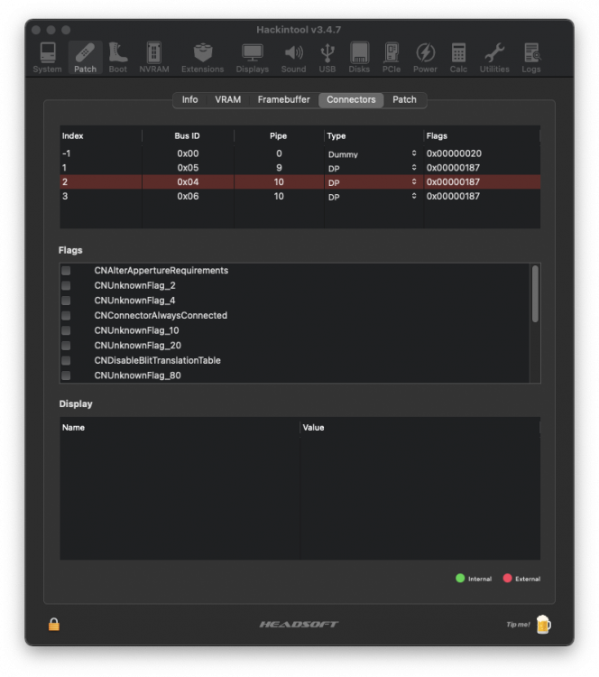The height and width of the screenshot is (677, 599).
Task: Select Bus ID 0x06 cell
Action: 188,197
